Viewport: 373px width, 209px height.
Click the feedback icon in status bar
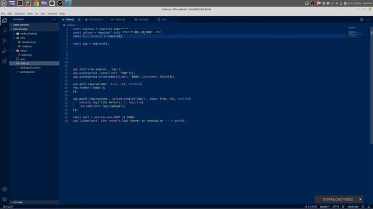point(363,207)
